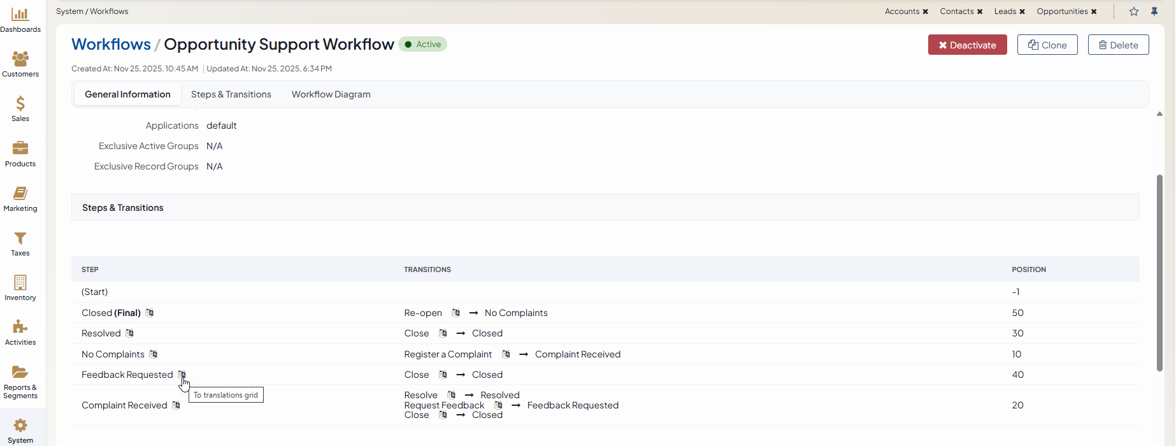Click the STEP column header
This screenshot has height=446, width=1176.
point(90,270)
